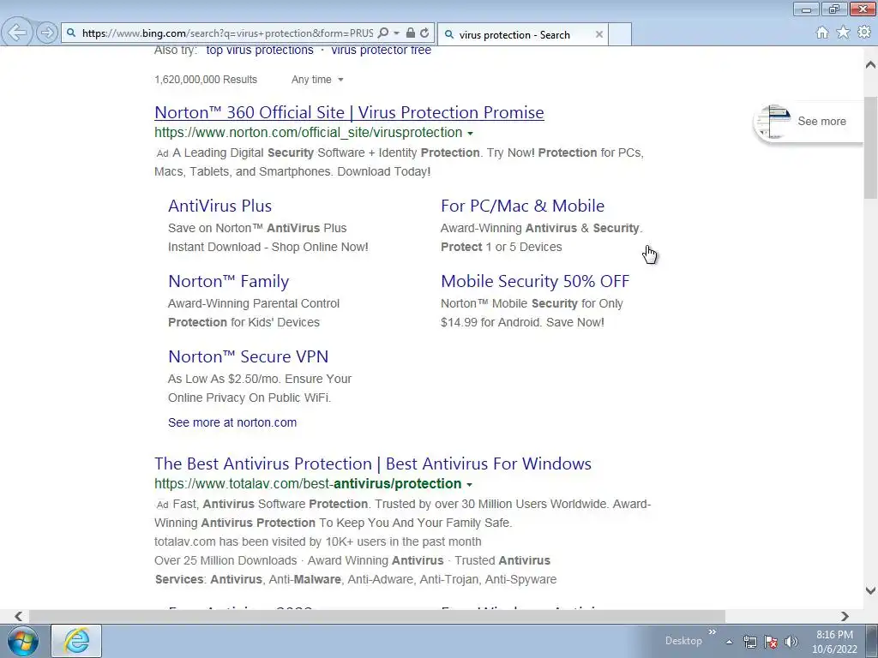Click the Ad label on Norton result
The height and width of the screenshot is (658, 878).
pyautogui.click(x=162, y=153)
